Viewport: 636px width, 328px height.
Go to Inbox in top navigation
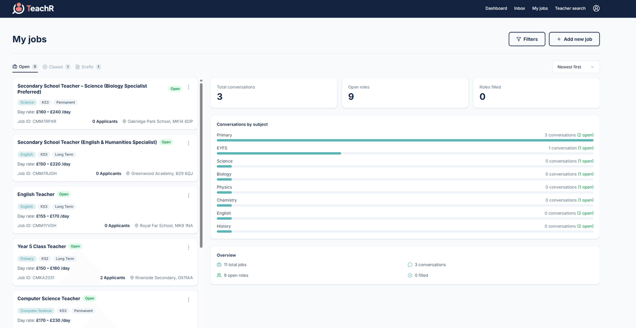click(x=519, y=8)
